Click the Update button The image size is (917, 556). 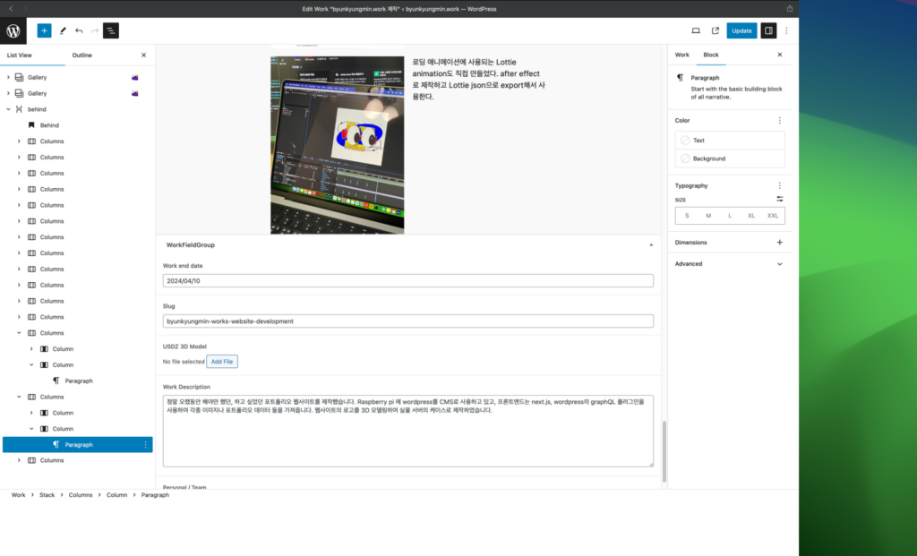pos(741,30)
